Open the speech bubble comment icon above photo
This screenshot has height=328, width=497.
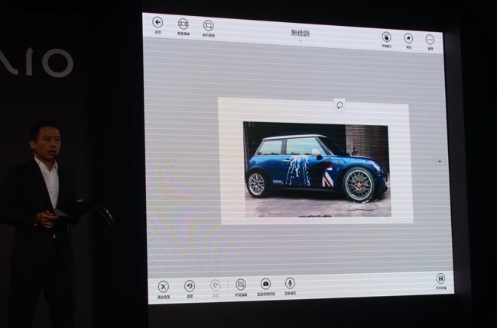tap(339, 105)
